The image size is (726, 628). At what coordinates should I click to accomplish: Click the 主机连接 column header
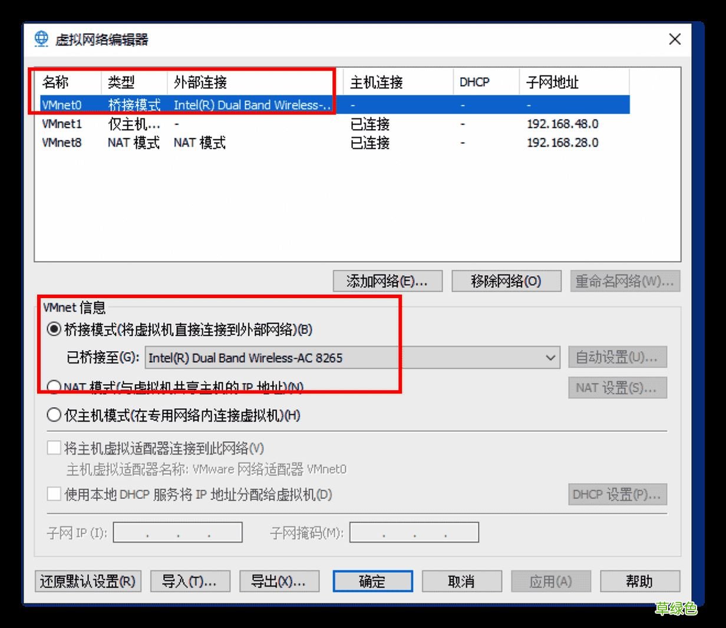click(398, 82)
